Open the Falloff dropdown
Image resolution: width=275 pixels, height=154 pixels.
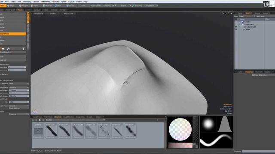point(125,6)
